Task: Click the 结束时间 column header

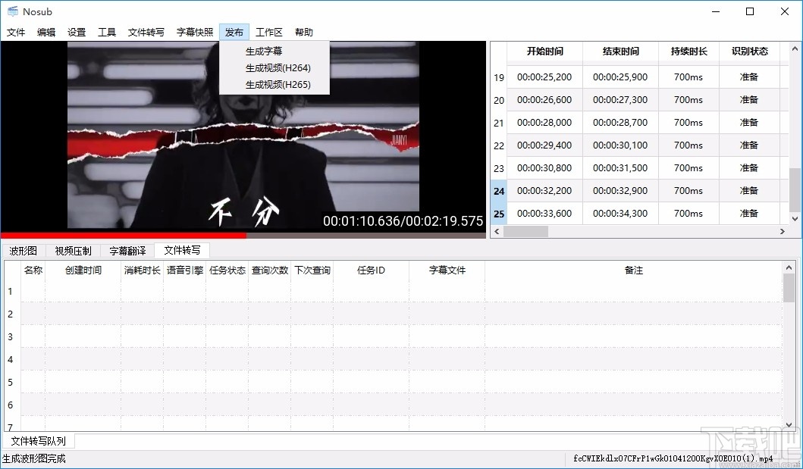Action: click(621, 52)
